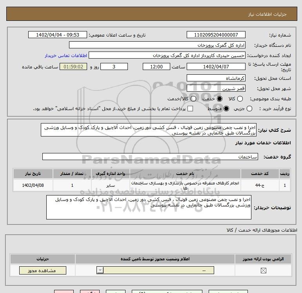Click the طبقه بندی موضوعی label
Viewport: 302px width, 293px height.
(270, 99)
